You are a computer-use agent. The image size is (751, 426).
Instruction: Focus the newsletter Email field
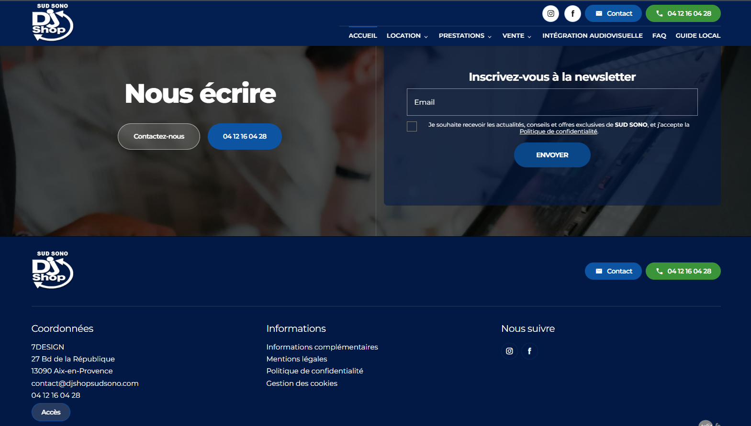pyautogui.click(x=552, y=102)
